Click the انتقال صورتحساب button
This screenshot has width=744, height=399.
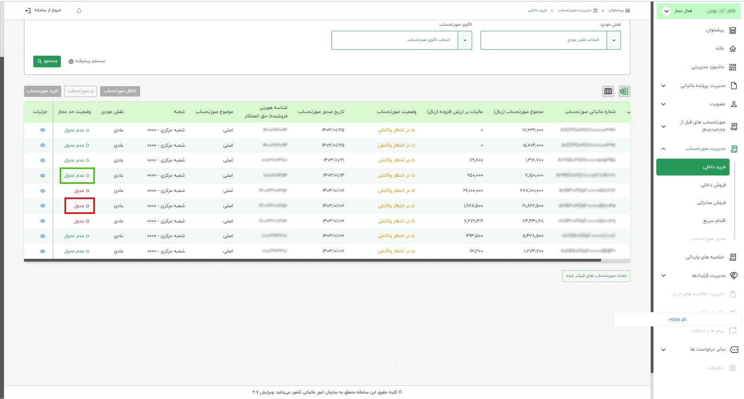[120, 91]
